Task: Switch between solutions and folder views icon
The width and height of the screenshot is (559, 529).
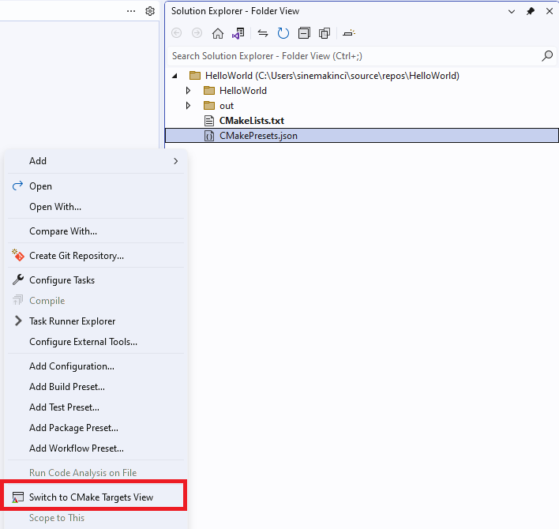Action: coord(238,33)
